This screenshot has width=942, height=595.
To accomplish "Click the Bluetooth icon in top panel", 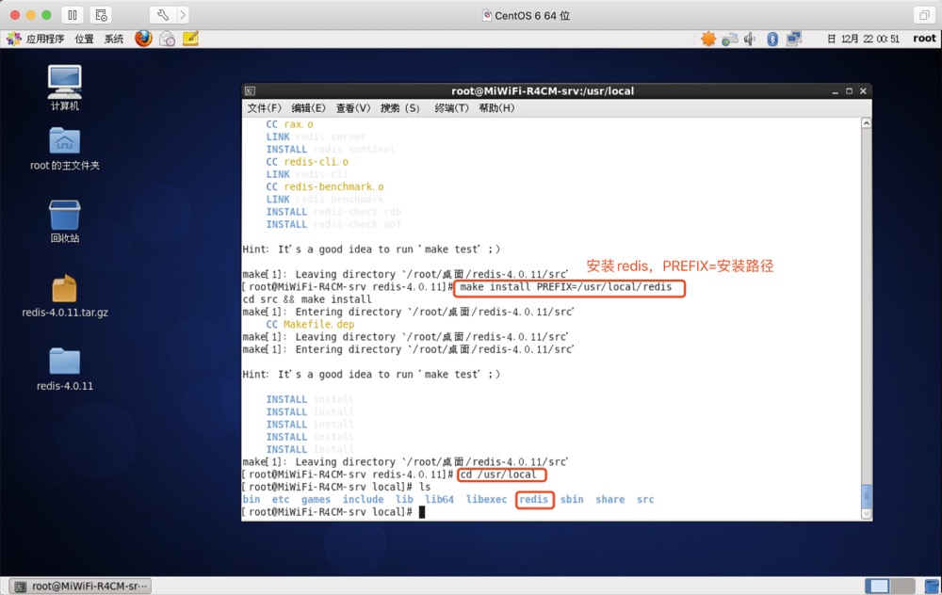I will tap(771, 39).
